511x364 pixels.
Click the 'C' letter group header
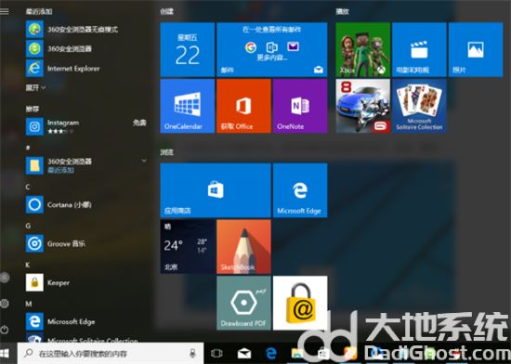click(x=28, y=187)
